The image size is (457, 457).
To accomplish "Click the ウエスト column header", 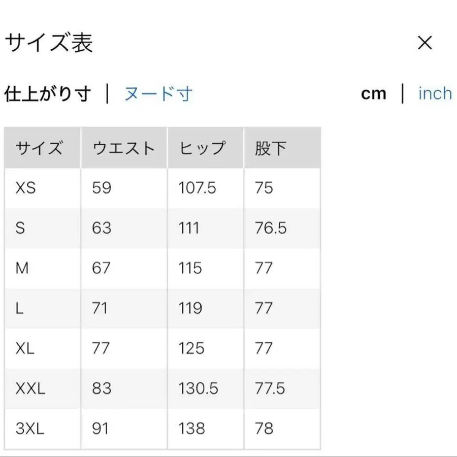I will coord(123,147).
